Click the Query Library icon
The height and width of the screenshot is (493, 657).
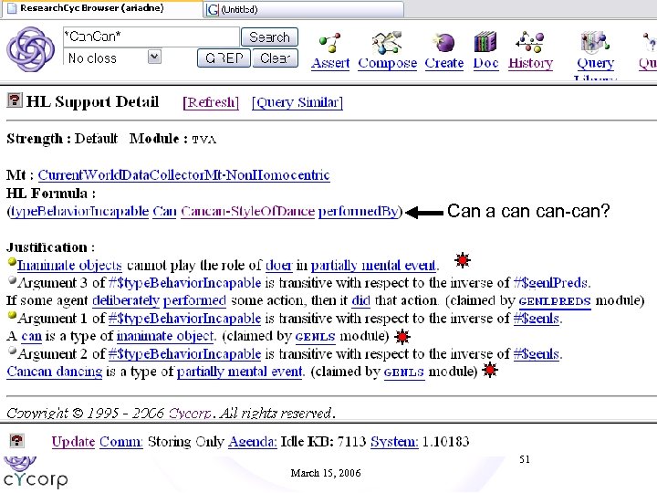pyautogui.click(x=595, y=42)
